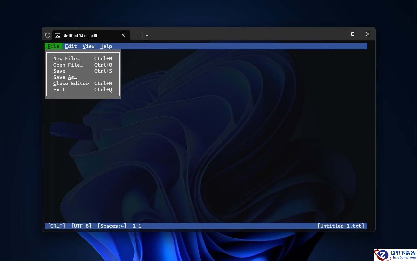Collapse the open File menu
This screenshot has height=261, width=417.
(x=53, y=46)
